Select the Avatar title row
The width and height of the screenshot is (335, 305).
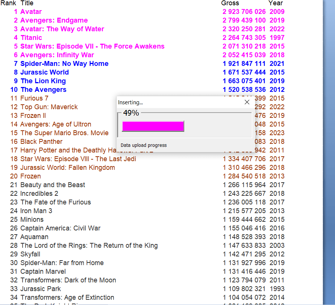coord(31,12)
